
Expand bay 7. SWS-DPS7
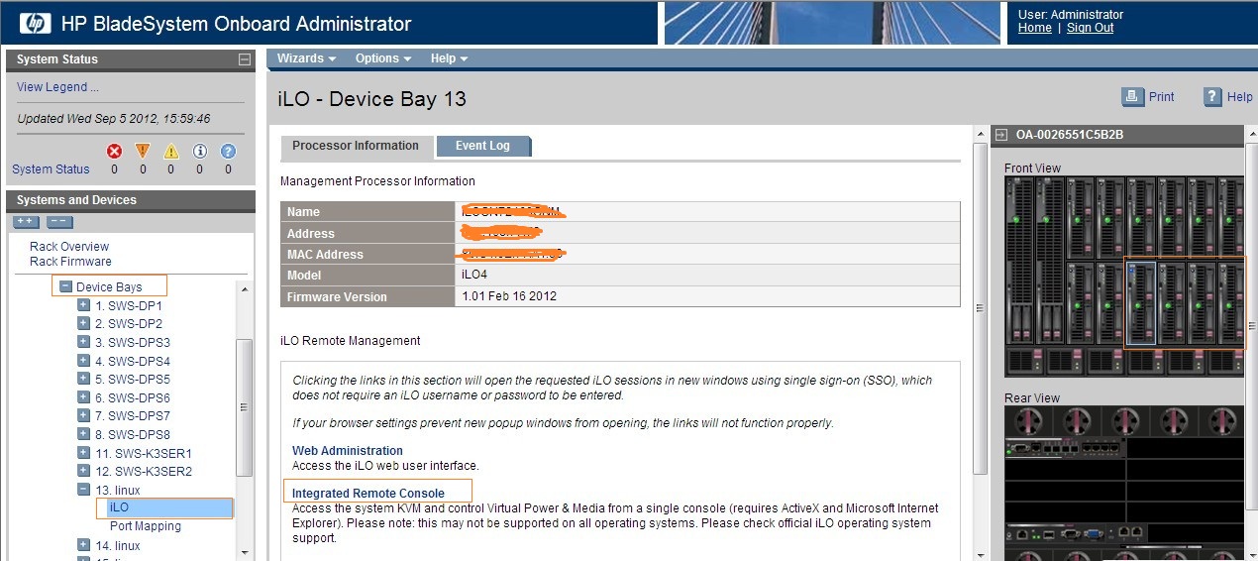click(x=84, y=415)
